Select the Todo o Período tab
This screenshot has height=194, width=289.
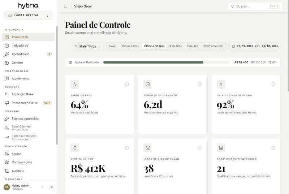(213, 46)
